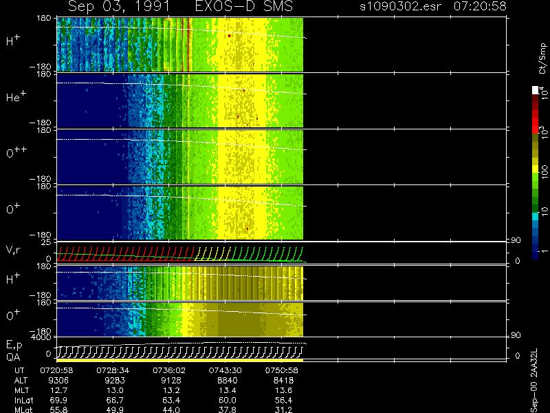The image size is (550, 413).
Task: Click the "V,r" panel label
Action: point(13,250)
